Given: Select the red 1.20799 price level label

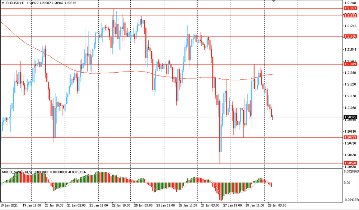Looking at the screenshot, I should pos(350,137).
